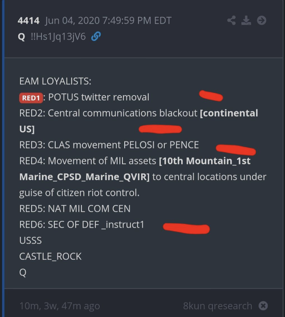
Task: Click the "10m, 3w, 47m ago" text
Action: [60, 306]
